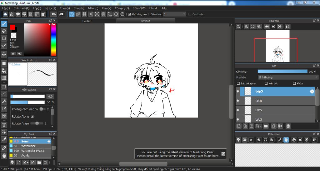Image resolution: width=320 pixels, height=171 pixels.
Task: Dismiss the update notification with its X
Action: pyautogui.click(x=223, y=154)
